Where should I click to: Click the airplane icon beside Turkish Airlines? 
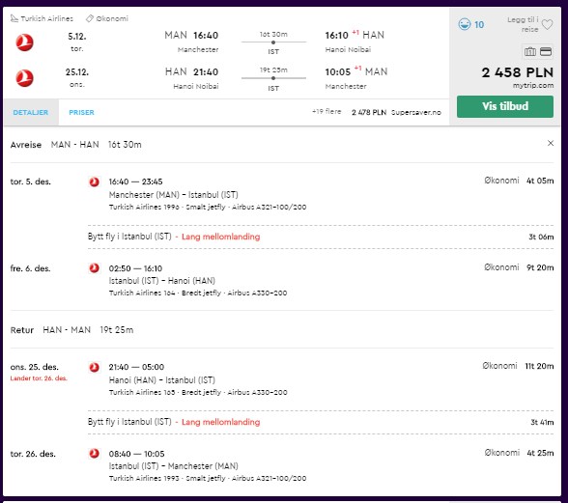[14, 18]
